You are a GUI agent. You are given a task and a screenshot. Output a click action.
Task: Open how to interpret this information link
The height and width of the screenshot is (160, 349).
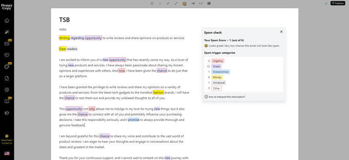227,97
